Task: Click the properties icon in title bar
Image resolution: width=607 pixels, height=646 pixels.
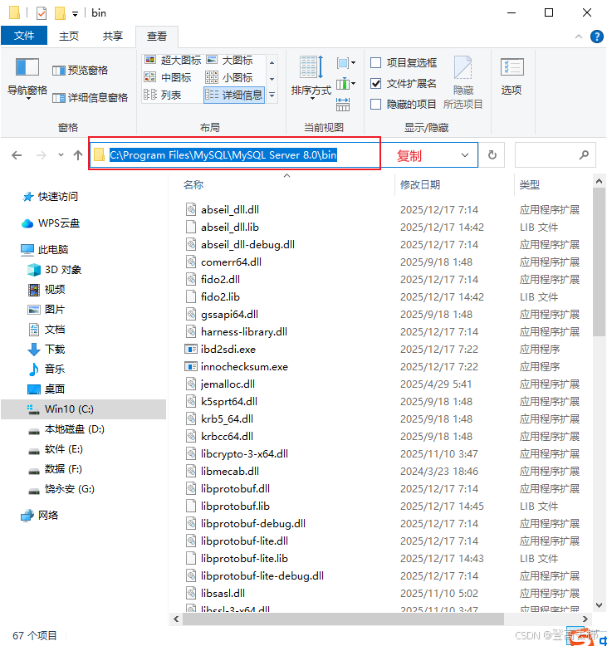Action: [42, 13]
